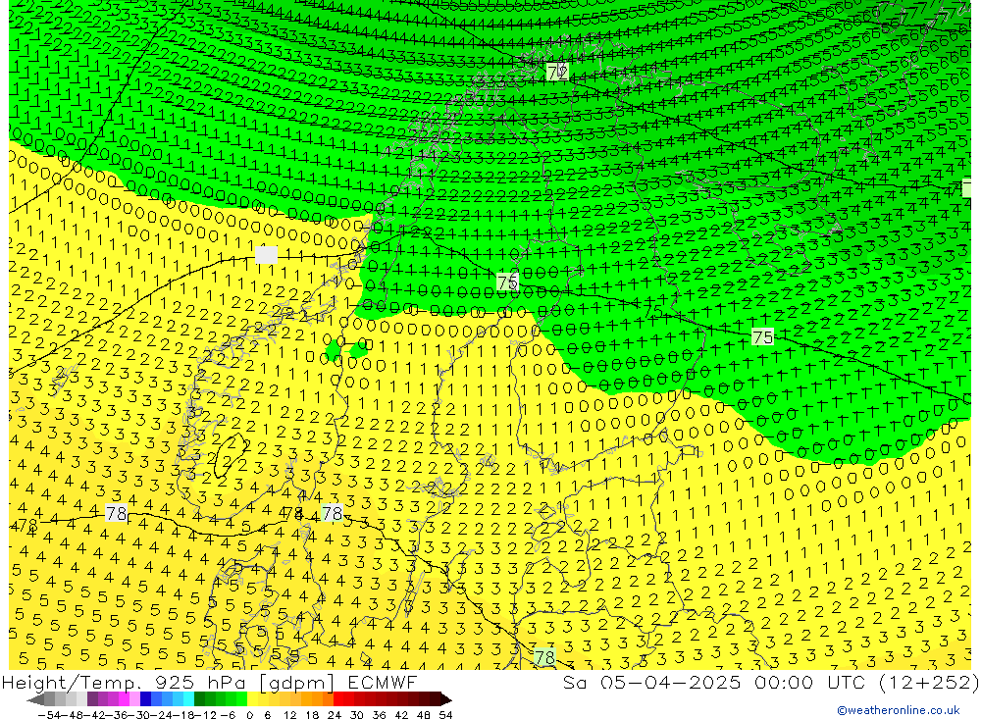This screenshot has width=981, height=719.
Task: Click the legend value '-24'
Action: [x=161, y=715]
